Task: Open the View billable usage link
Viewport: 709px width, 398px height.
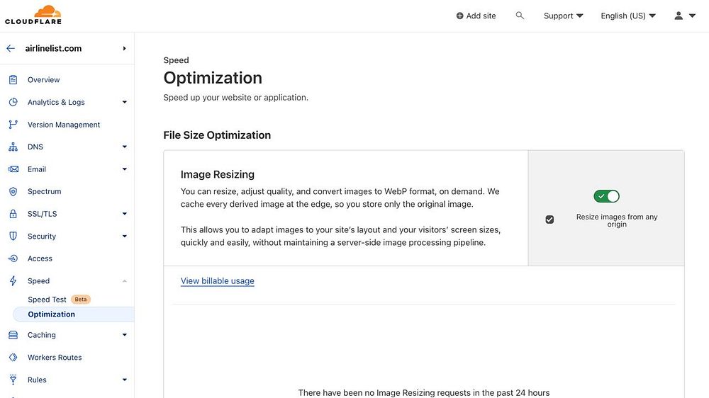Action: [x=217, y=281]
